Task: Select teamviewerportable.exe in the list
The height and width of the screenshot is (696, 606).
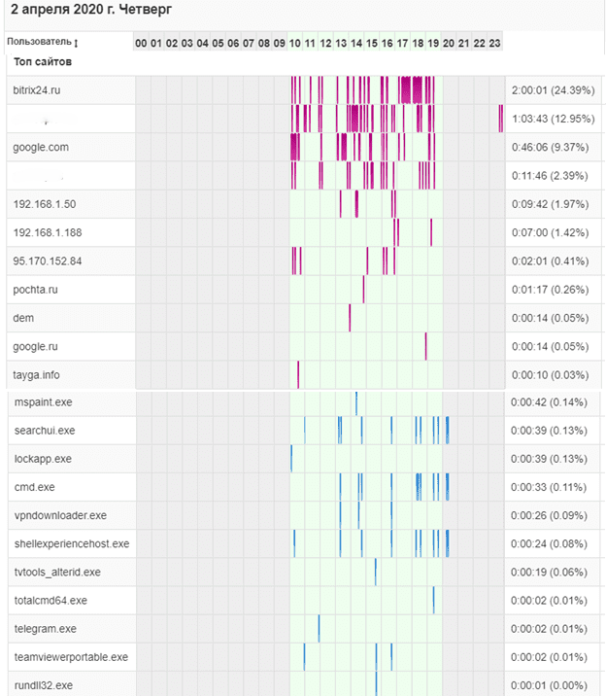Action: point(71,657)
